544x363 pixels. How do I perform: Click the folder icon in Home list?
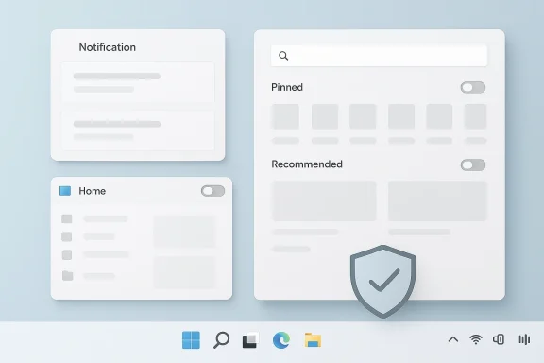(x=67, y=275)
